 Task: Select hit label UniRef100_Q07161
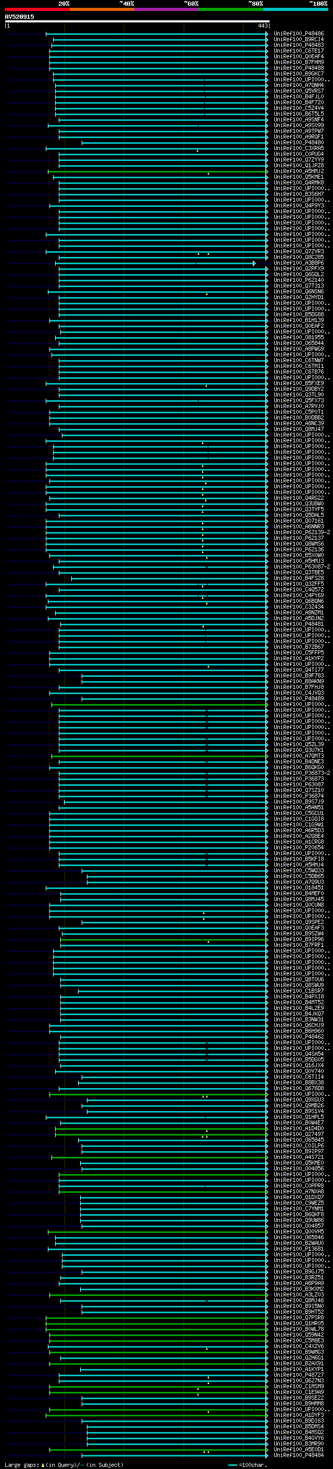(299, 521)
